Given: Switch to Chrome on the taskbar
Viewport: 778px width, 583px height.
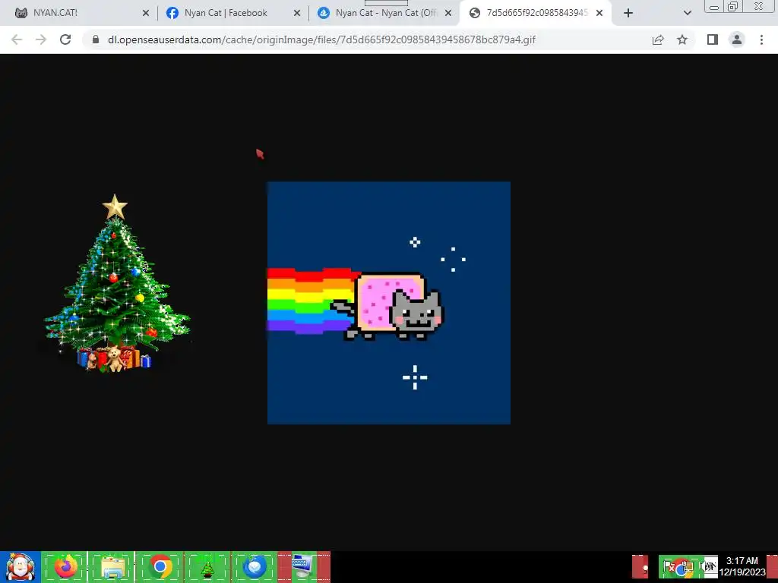Looking at the screenshot, I should click(160, 567).
